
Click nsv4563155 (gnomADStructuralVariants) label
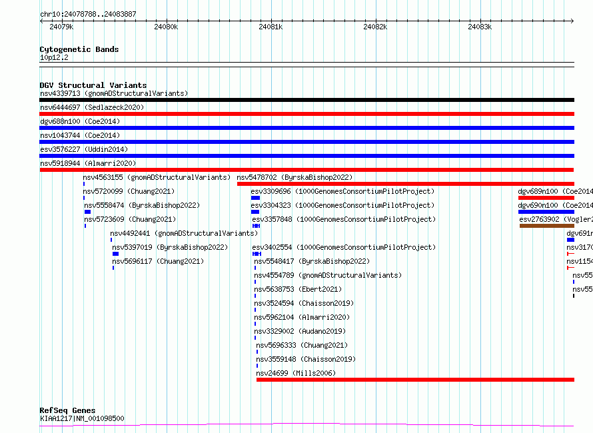[x=157, y=177]
